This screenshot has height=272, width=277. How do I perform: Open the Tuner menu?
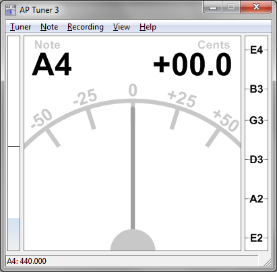tap(20, 27)
